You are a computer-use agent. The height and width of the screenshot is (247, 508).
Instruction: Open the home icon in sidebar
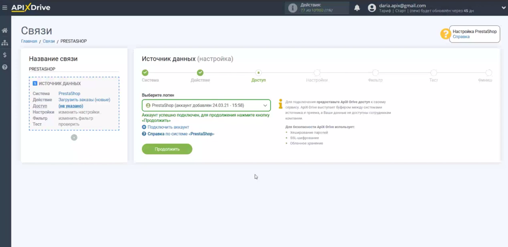[5, 30]
